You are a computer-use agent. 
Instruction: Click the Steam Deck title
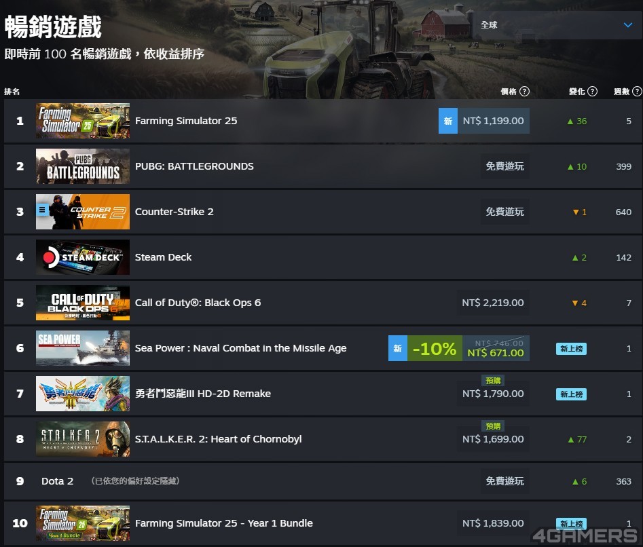coord(163,257)
